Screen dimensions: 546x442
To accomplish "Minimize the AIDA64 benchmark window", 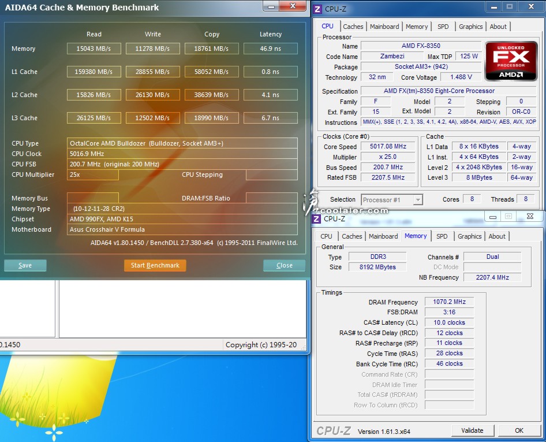I will point(271,6).
